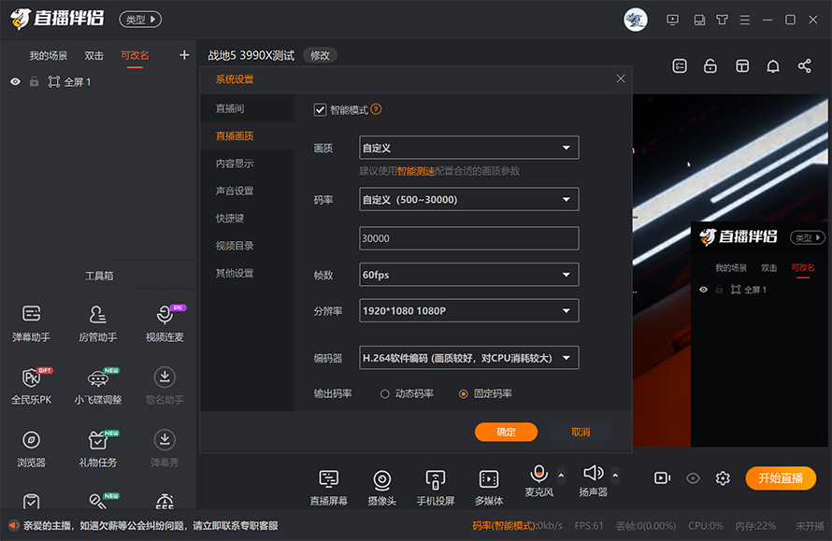Open the 智能测速 link
This screenshot has height=541, width=832.
416,171
